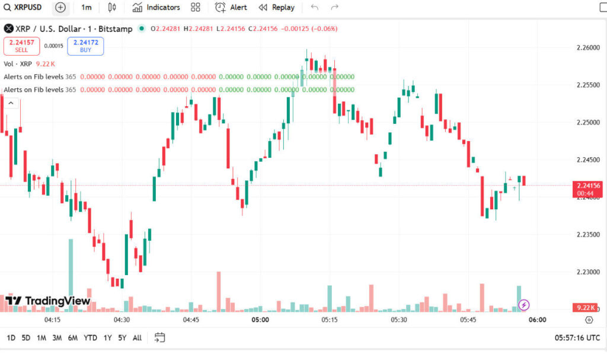Open the multi-chart layout selector
This screenshot has width=607, height=354.
pyautogui.click(x=196, y=8)
